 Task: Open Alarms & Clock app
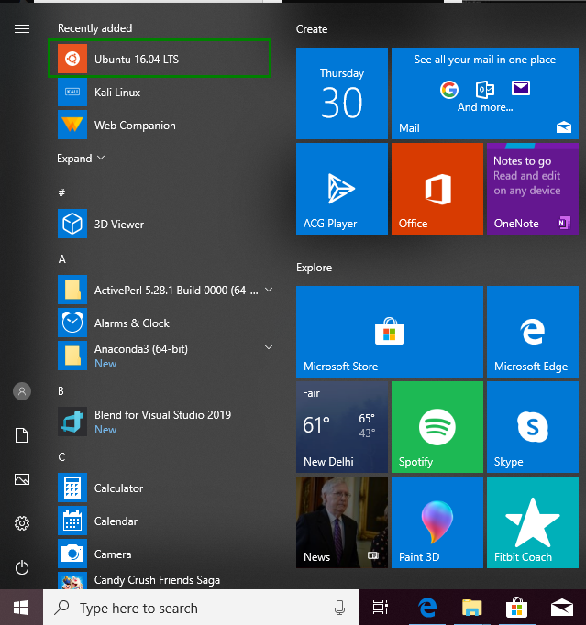165,323
